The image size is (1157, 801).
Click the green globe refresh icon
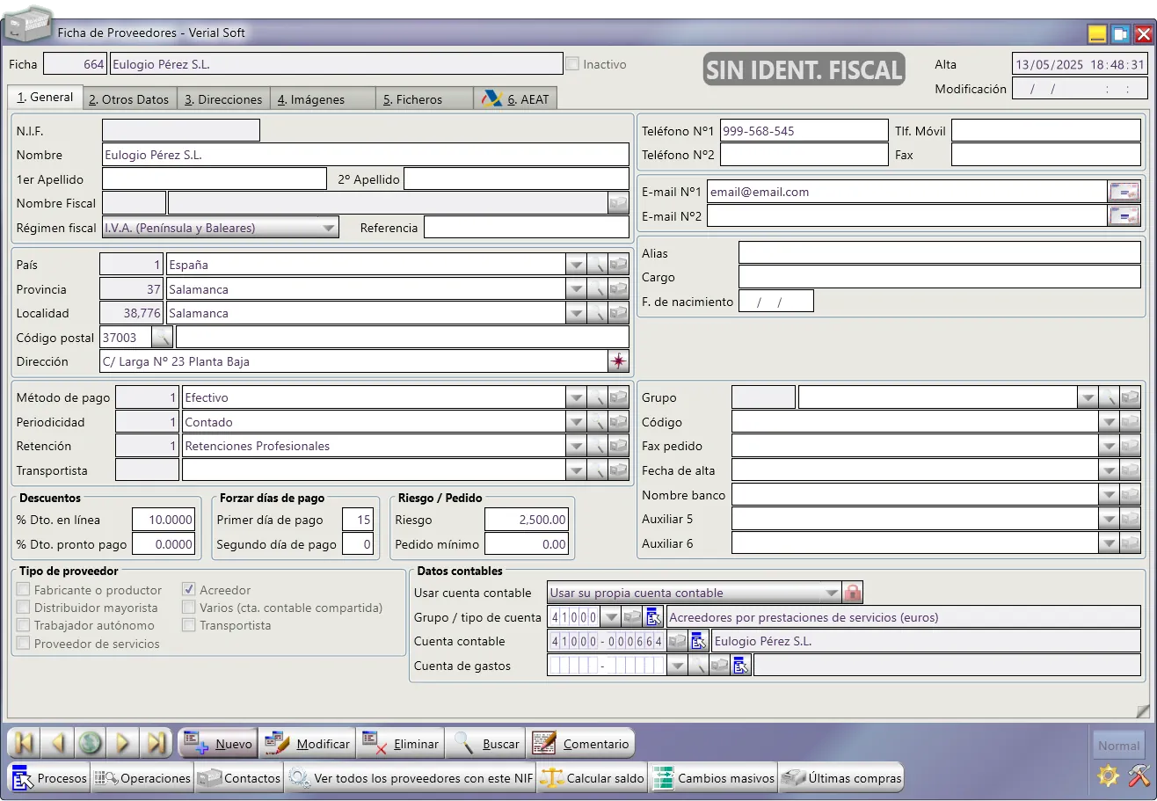(90, 744)
